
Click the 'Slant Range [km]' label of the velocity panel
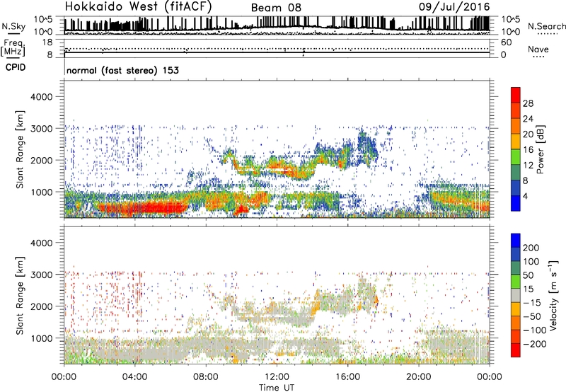click(x=20, y=295)
